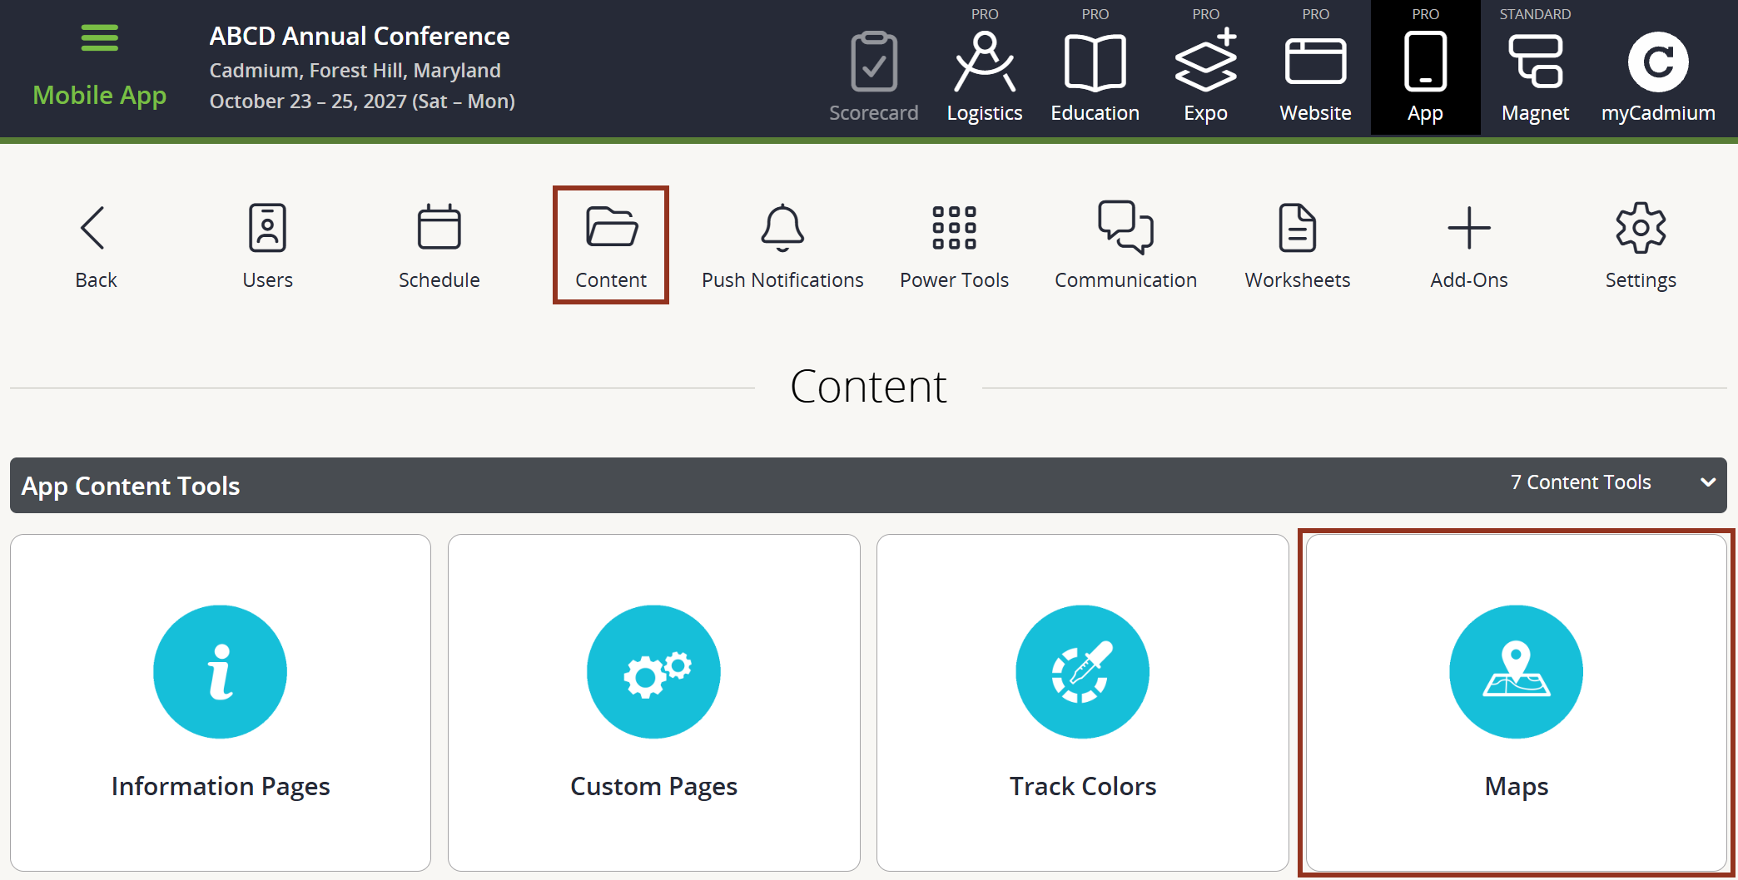1738x880 pixels.
Task: Go Back with the arrow icon
Action: click(x=96, y=246)
